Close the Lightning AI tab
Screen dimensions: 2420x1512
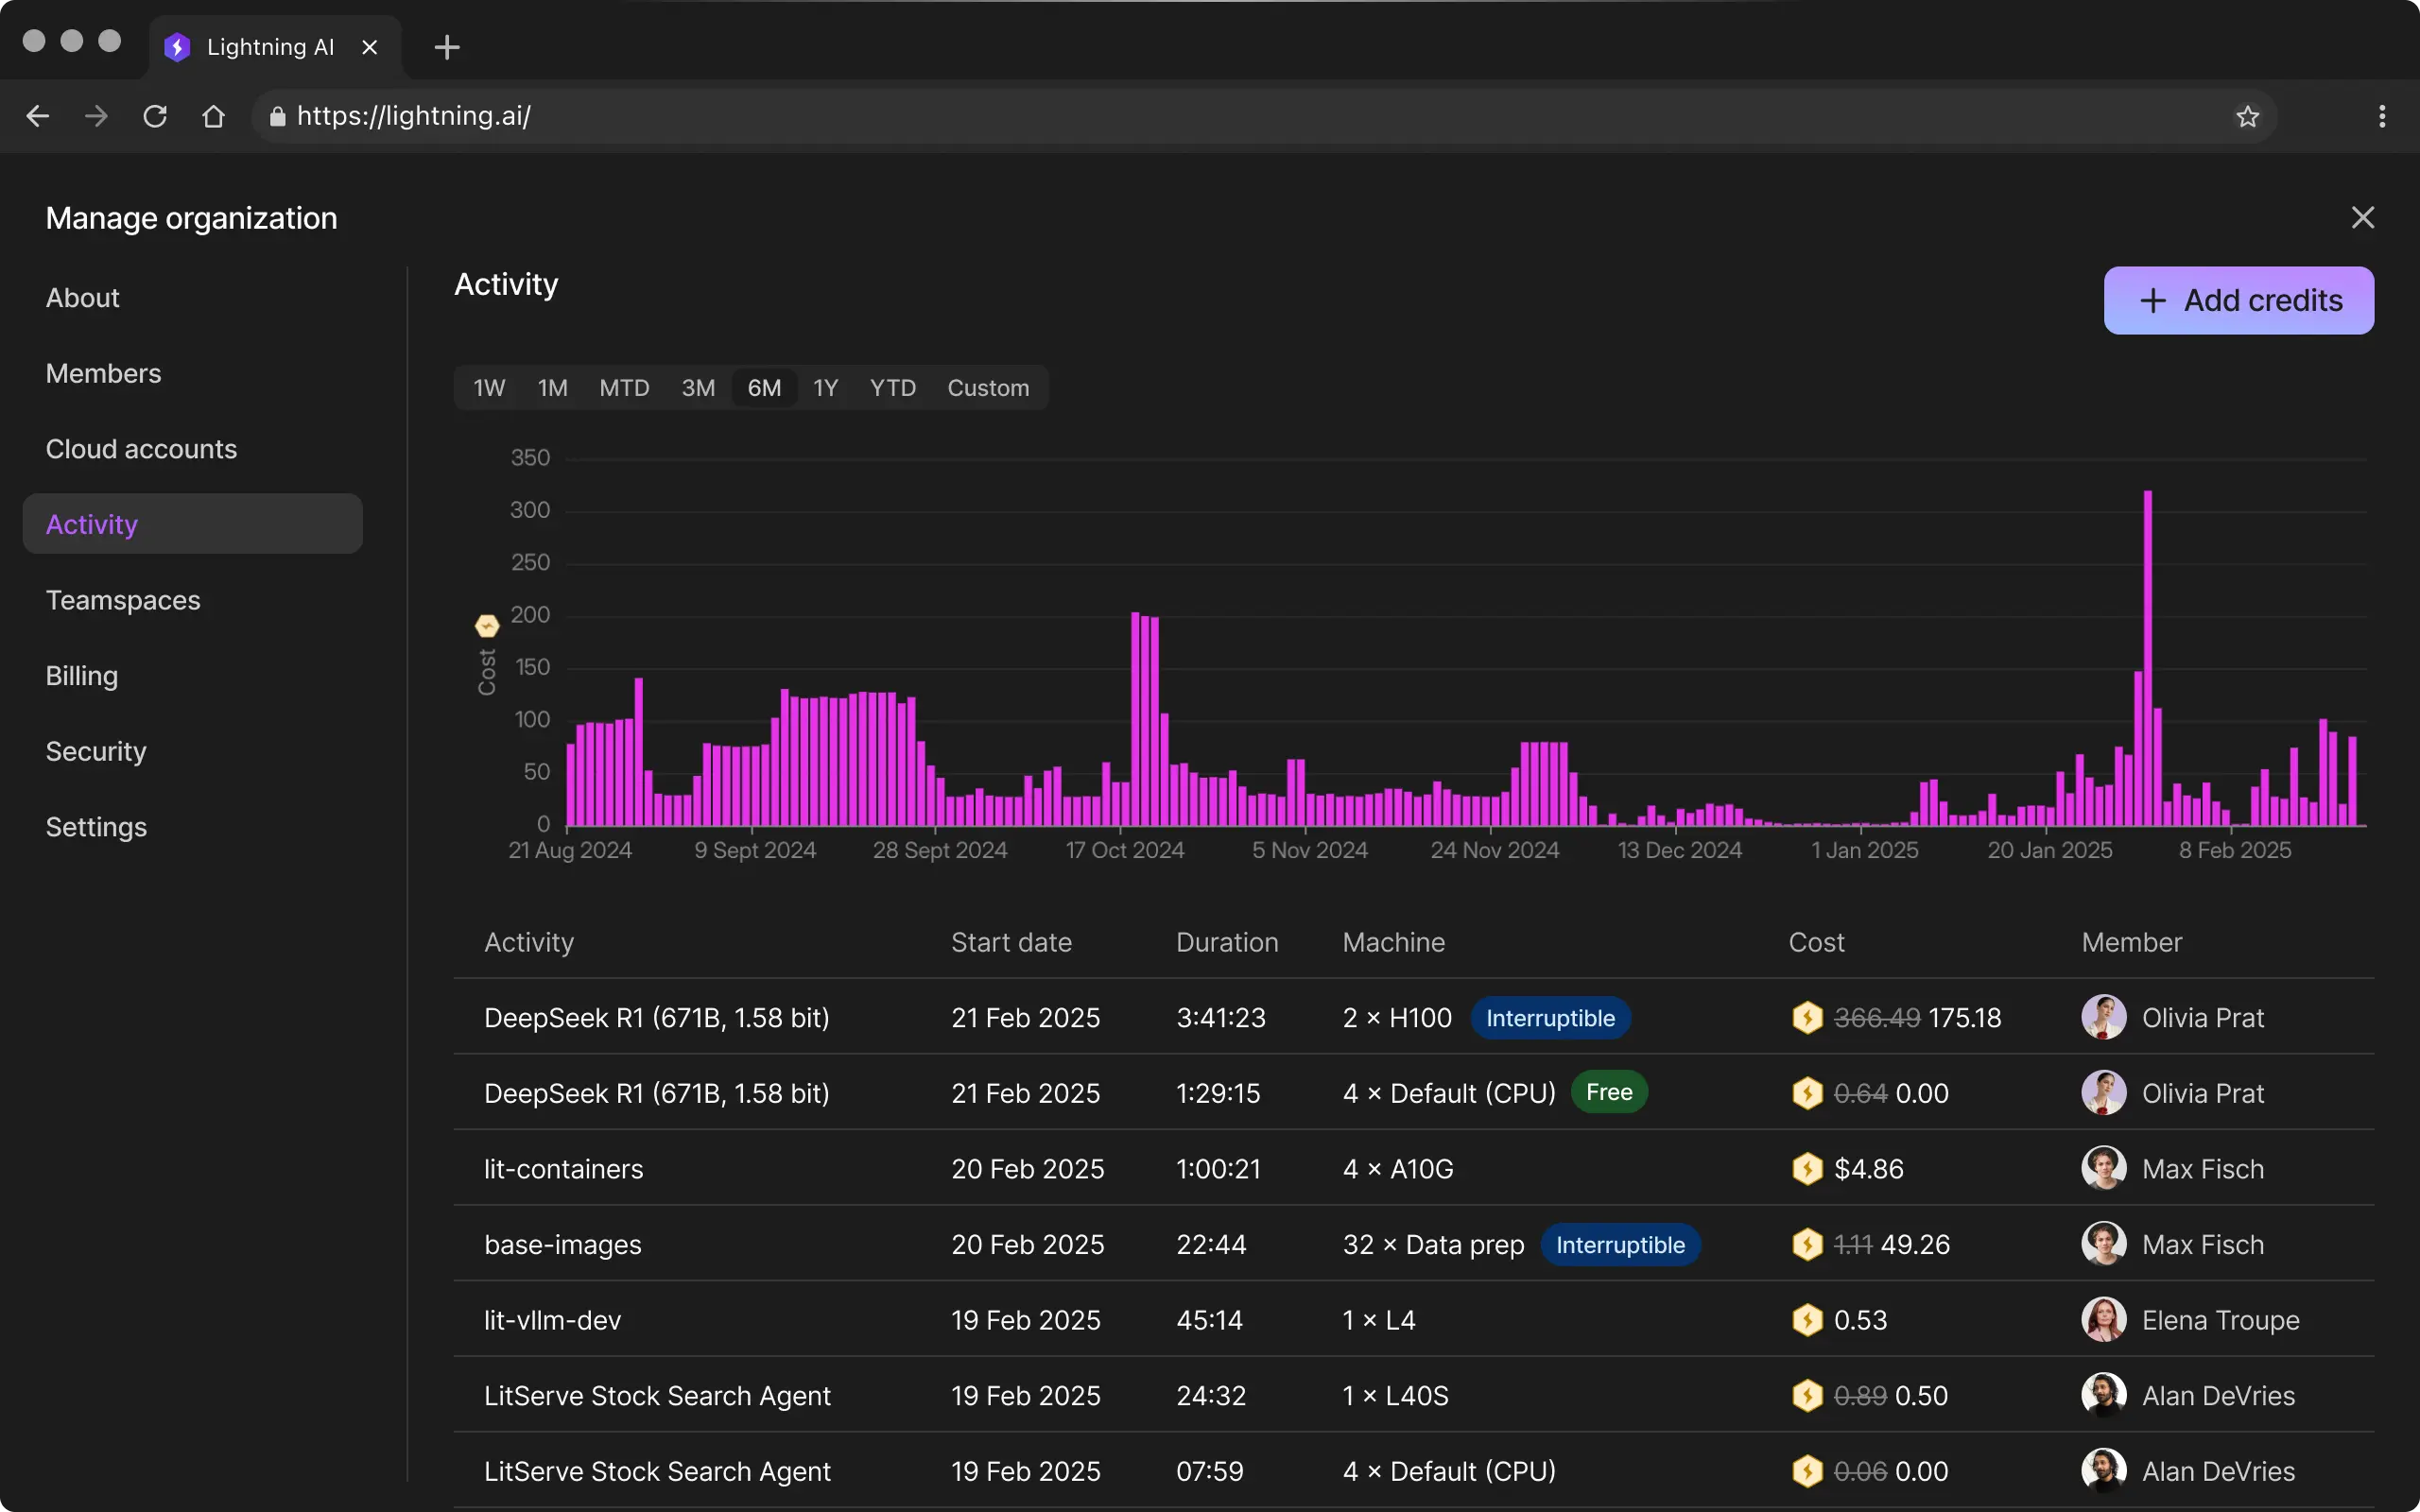369,47
